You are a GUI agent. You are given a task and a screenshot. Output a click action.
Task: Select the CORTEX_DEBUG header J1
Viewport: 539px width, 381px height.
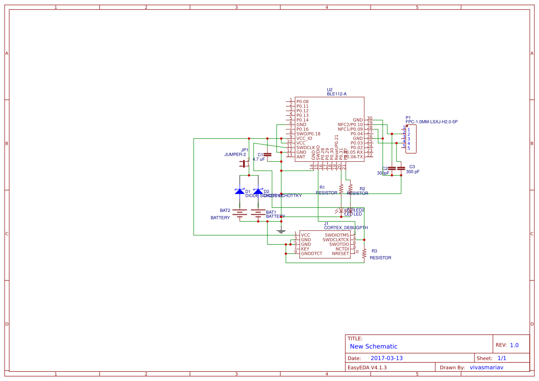(x=325, y=244)
